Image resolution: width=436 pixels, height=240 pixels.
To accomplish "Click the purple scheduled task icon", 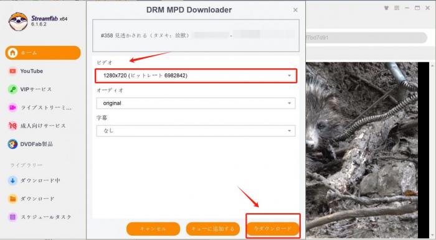I will (12, 217).
